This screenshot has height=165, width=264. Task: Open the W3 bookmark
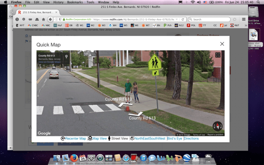[x=102, y=26]
